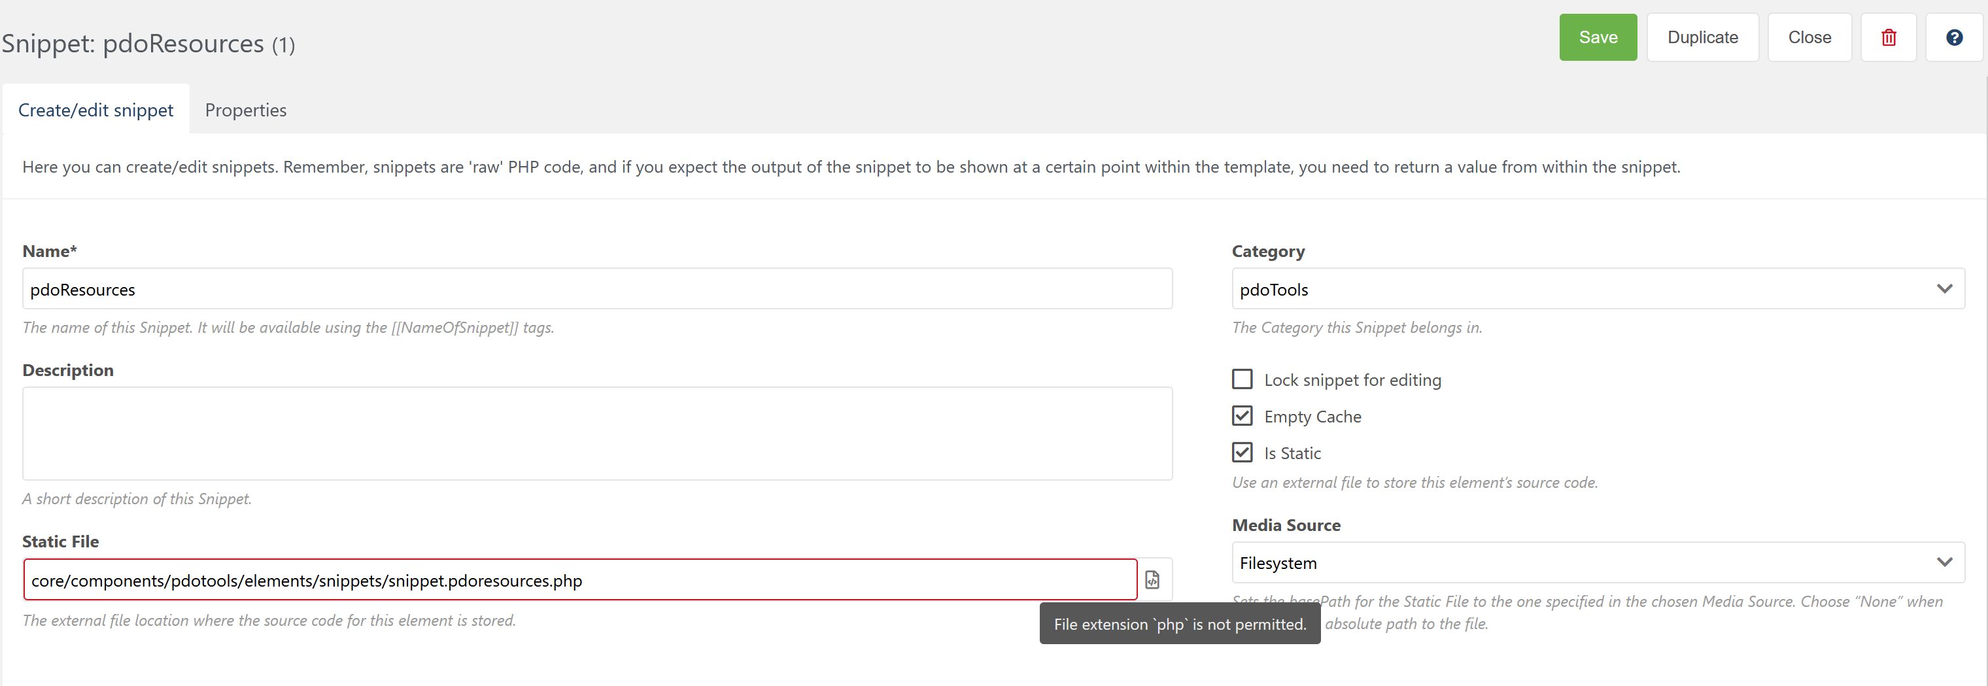Click the static file browse icon
Screen dimensions: 1988x686
pos(1152,579)
